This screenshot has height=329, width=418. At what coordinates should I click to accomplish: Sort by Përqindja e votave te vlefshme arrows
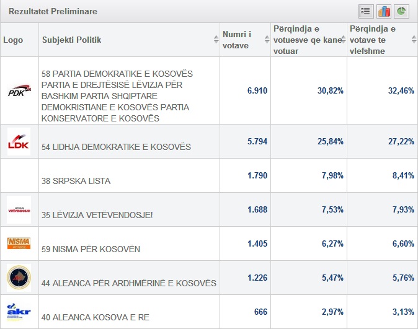[413, 40]
